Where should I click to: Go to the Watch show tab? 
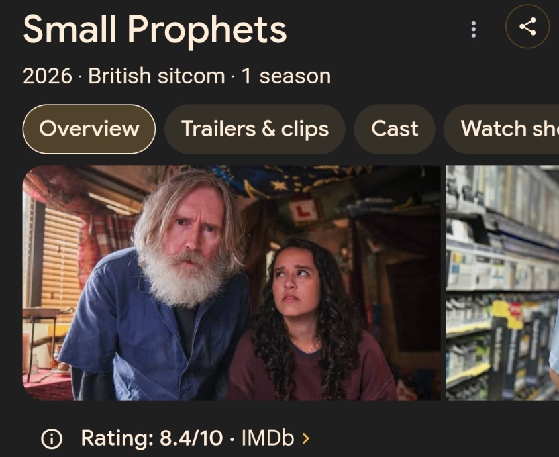click(501, 129)
